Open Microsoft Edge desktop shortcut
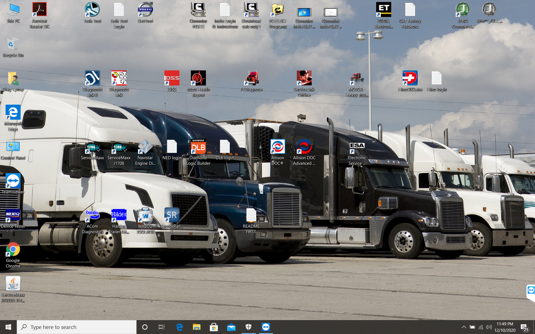 pos(13,118)
